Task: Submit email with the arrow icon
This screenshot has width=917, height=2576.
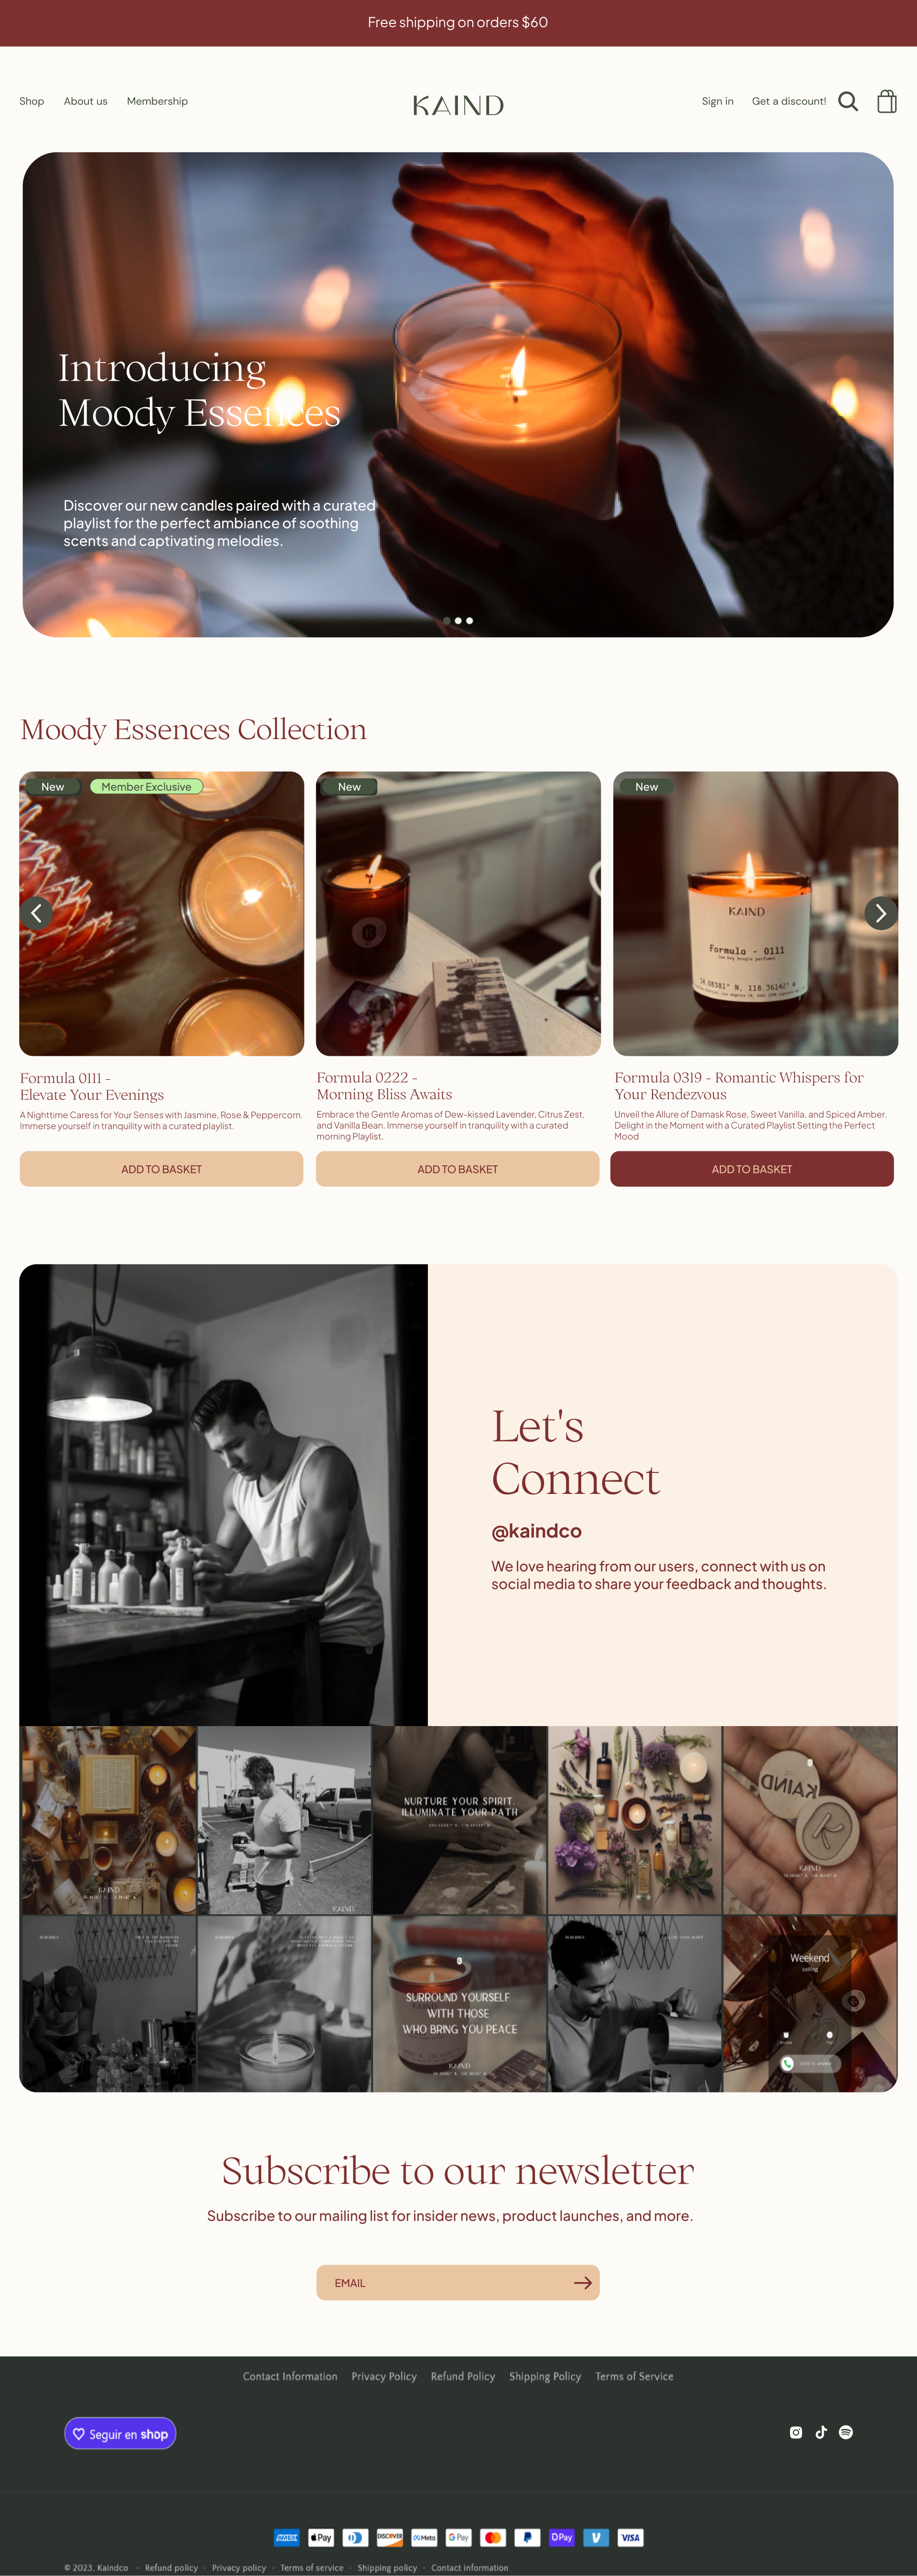Action: pos(582,2283)
